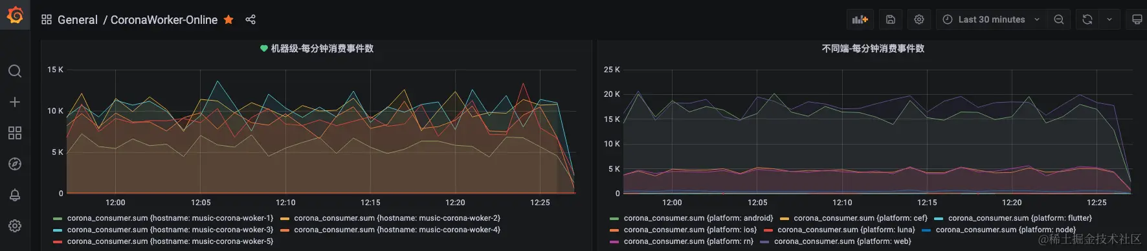This screenshot has width=1147, height=251.
Task: Click the Grafana logo icon
Action: pyautogui.click(x=15, y=15)
